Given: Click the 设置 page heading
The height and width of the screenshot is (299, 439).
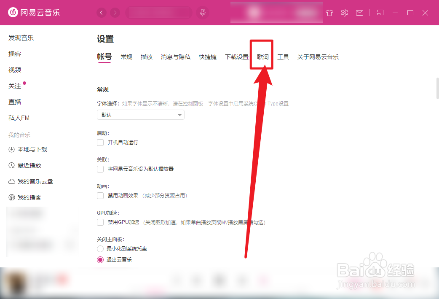Looking at the screenshot, I should click(105, 39).
